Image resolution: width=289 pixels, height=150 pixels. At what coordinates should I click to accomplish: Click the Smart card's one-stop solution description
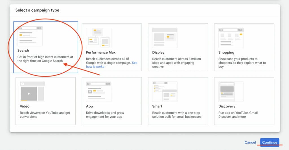(x=177, y=115)
